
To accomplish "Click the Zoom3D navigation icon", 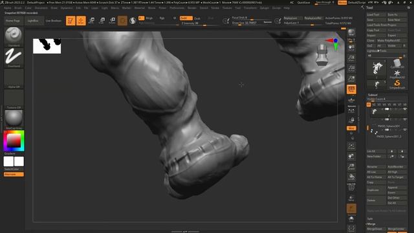I will click(x=351, y=167).
